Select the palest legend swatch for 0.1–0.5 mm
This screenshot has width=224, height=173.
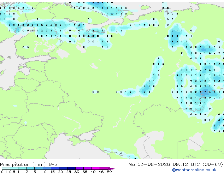click(x=6, y=168)
